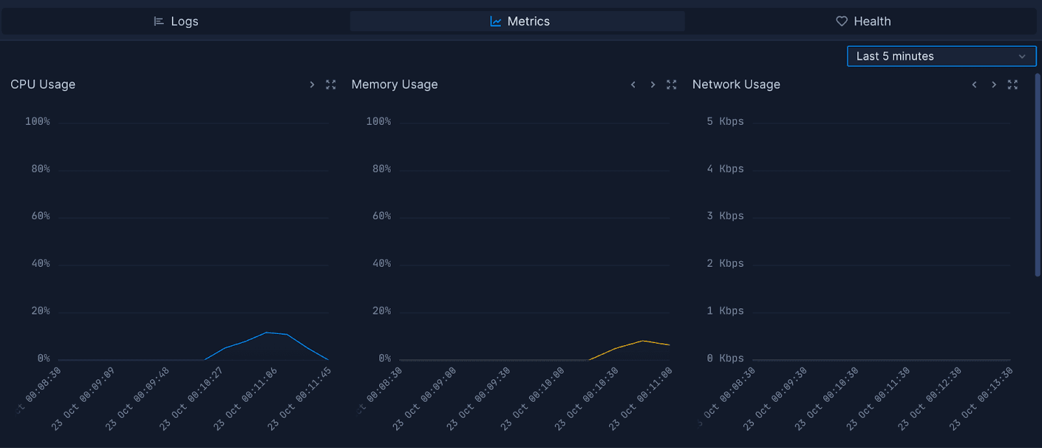The width and height of the screenshot is (1042, 448).
Task: Select the Metrics tab
Action: (x=518, y=21)
